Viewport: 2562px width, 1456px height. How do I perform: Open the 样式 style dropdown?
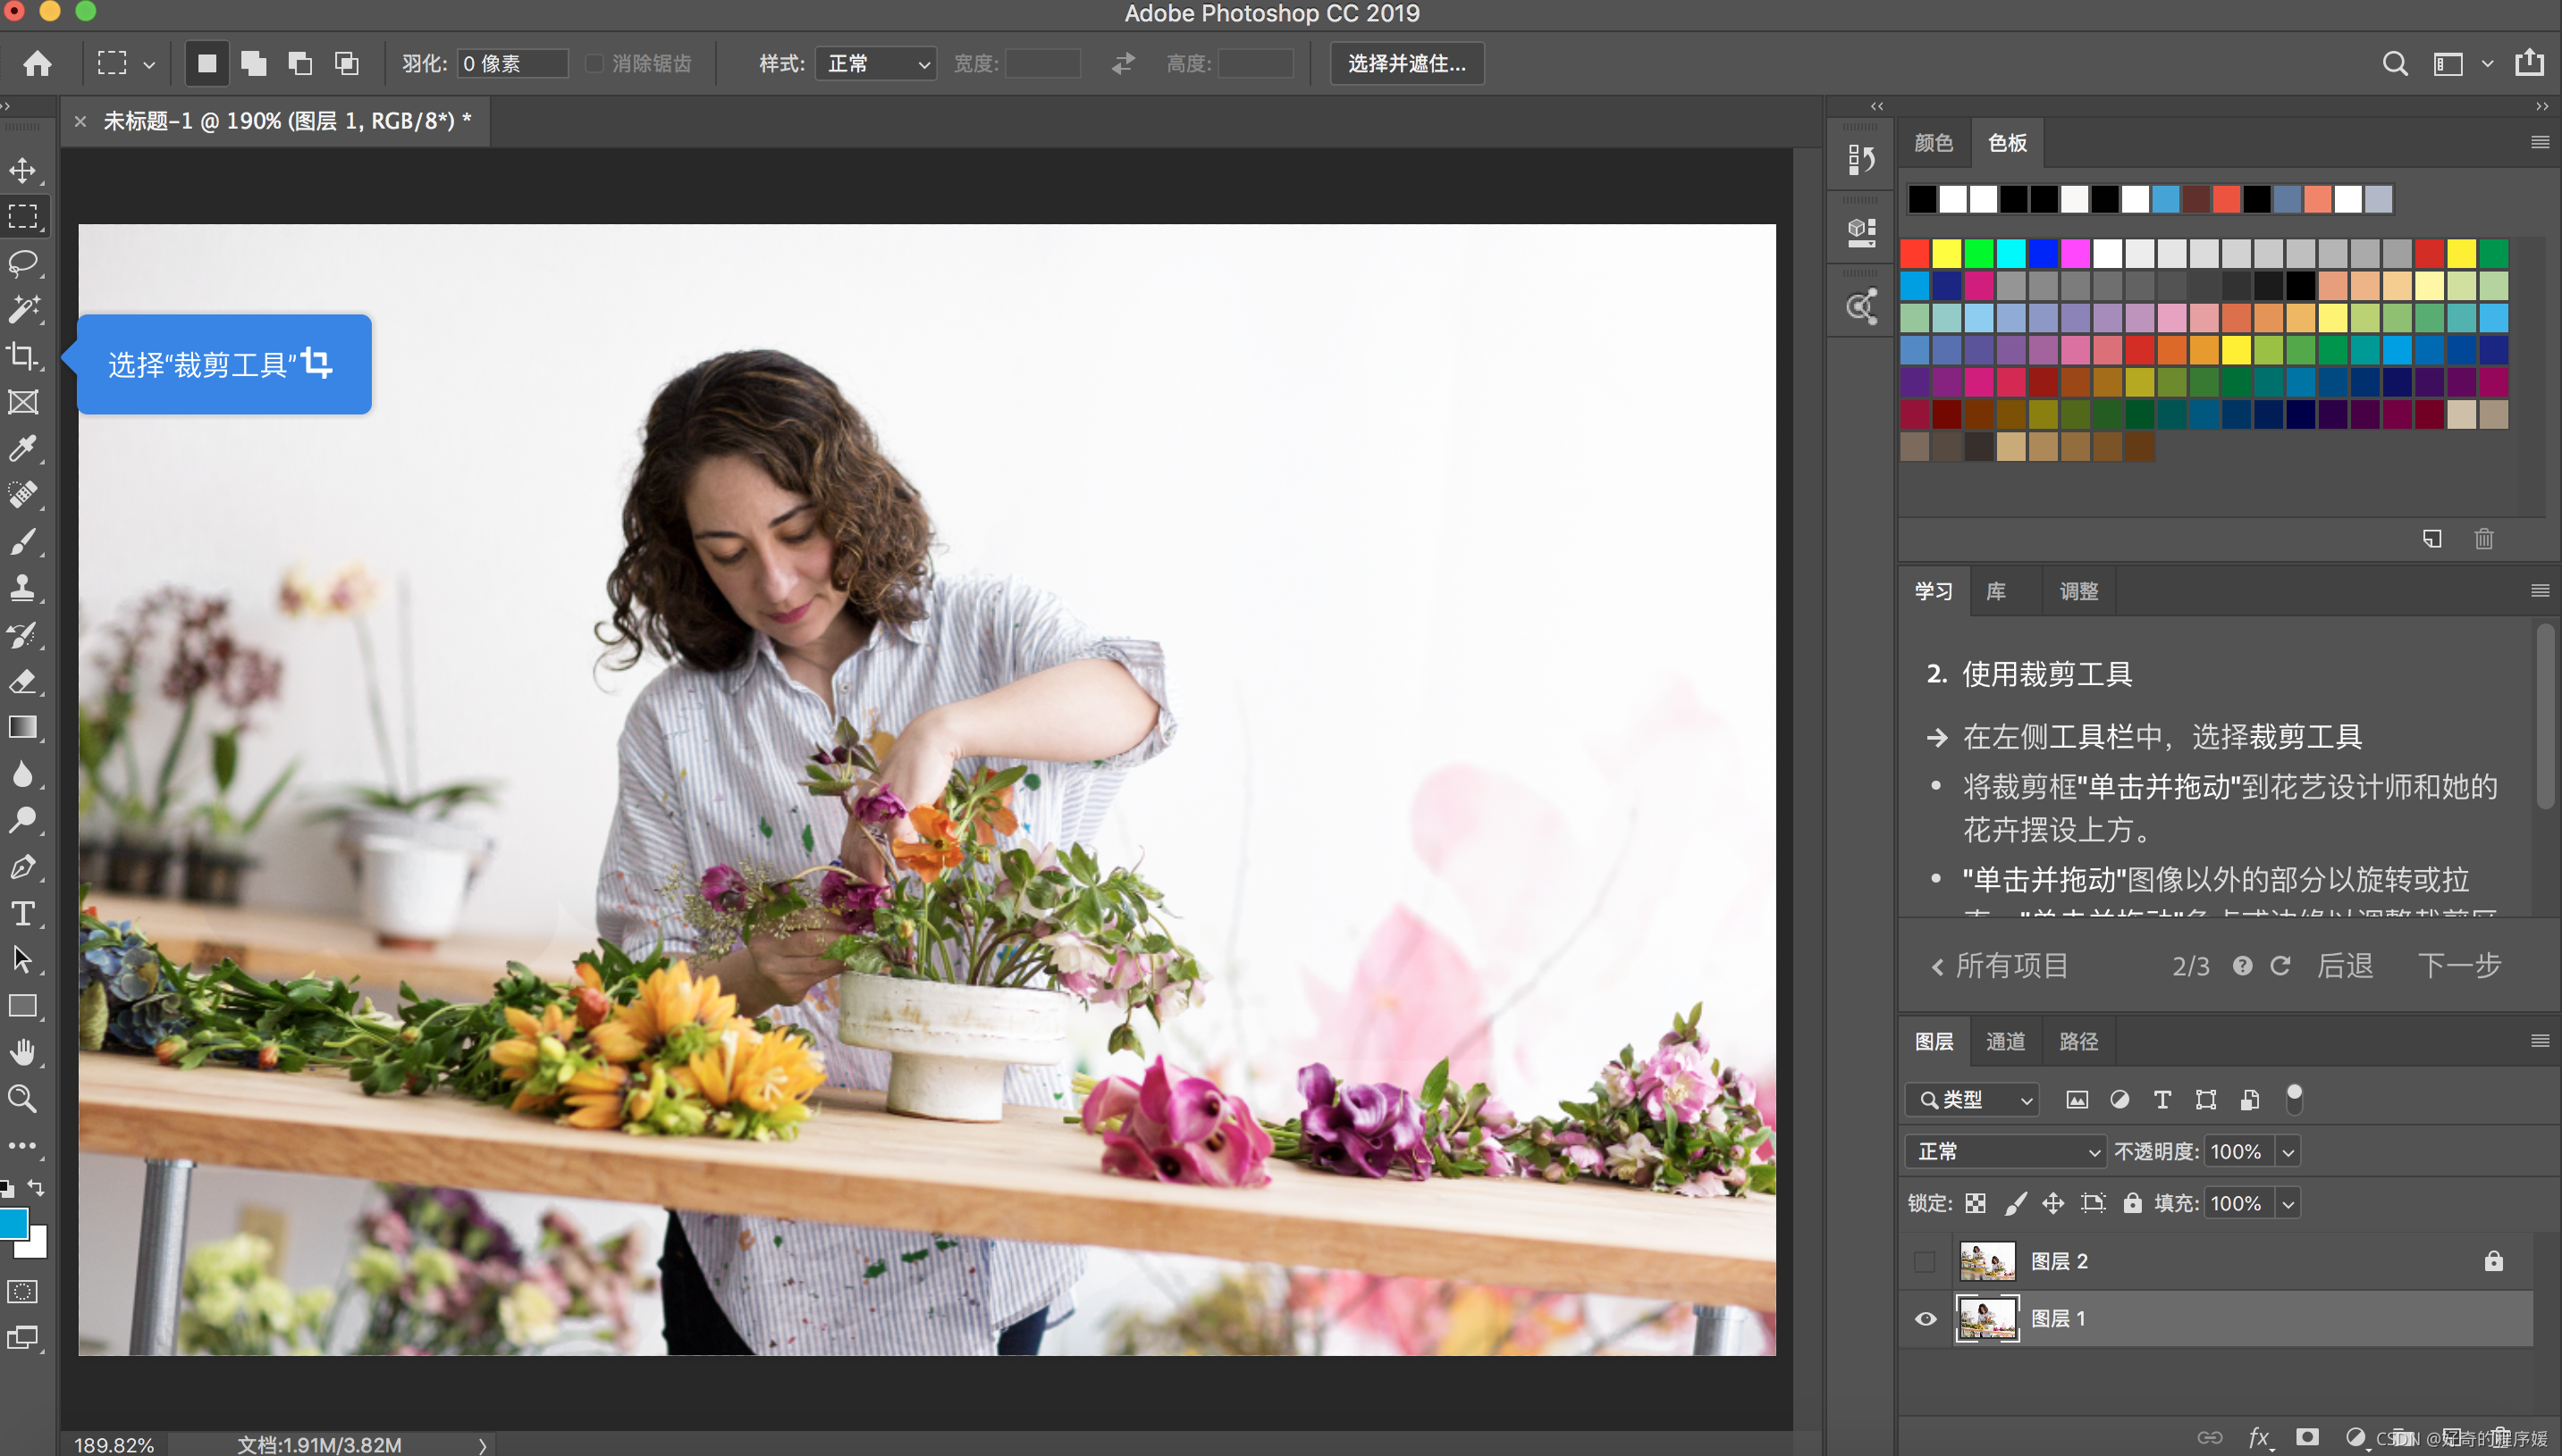876,64
